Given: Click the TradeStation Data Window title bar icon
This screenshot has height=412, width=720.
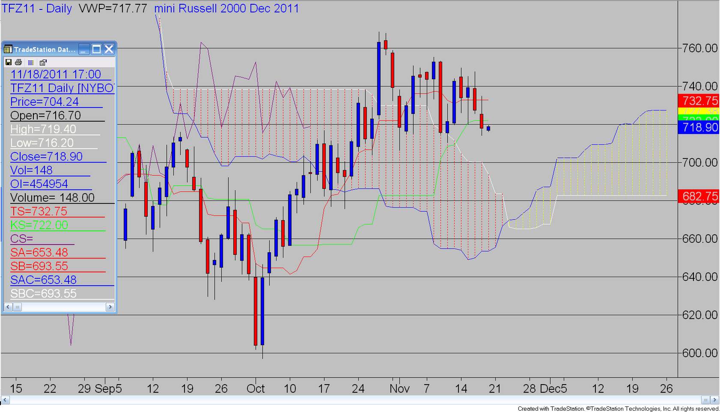Looking at the screenshot, I should pyautogui.click(x=8, y=49).
